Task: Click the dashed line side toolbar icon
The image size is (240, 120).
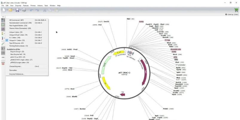Action: (3, 57)
